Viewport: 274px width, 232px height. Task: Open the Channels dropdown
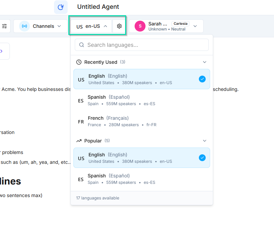pyautogui.click(x=59, y=26)
